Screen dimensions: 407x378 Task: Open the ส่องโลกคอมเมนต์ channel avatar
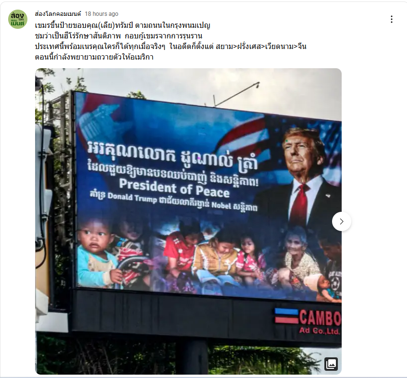[x=18, y=19]
